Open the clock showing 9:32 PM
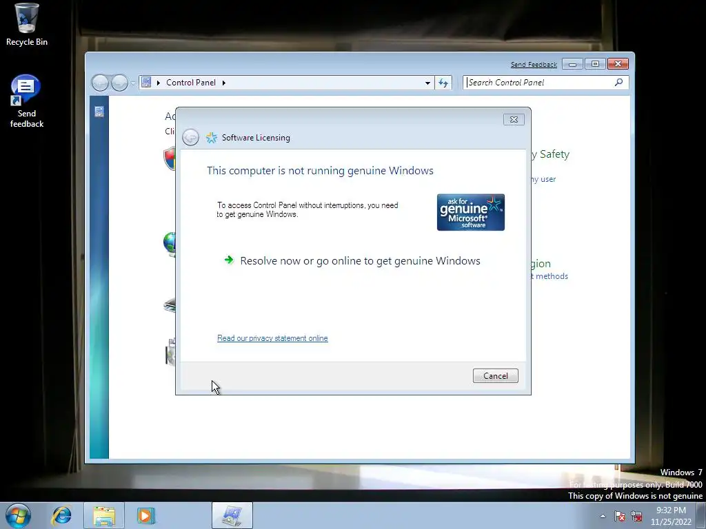 pyautogui.click(x=671, y=516)
